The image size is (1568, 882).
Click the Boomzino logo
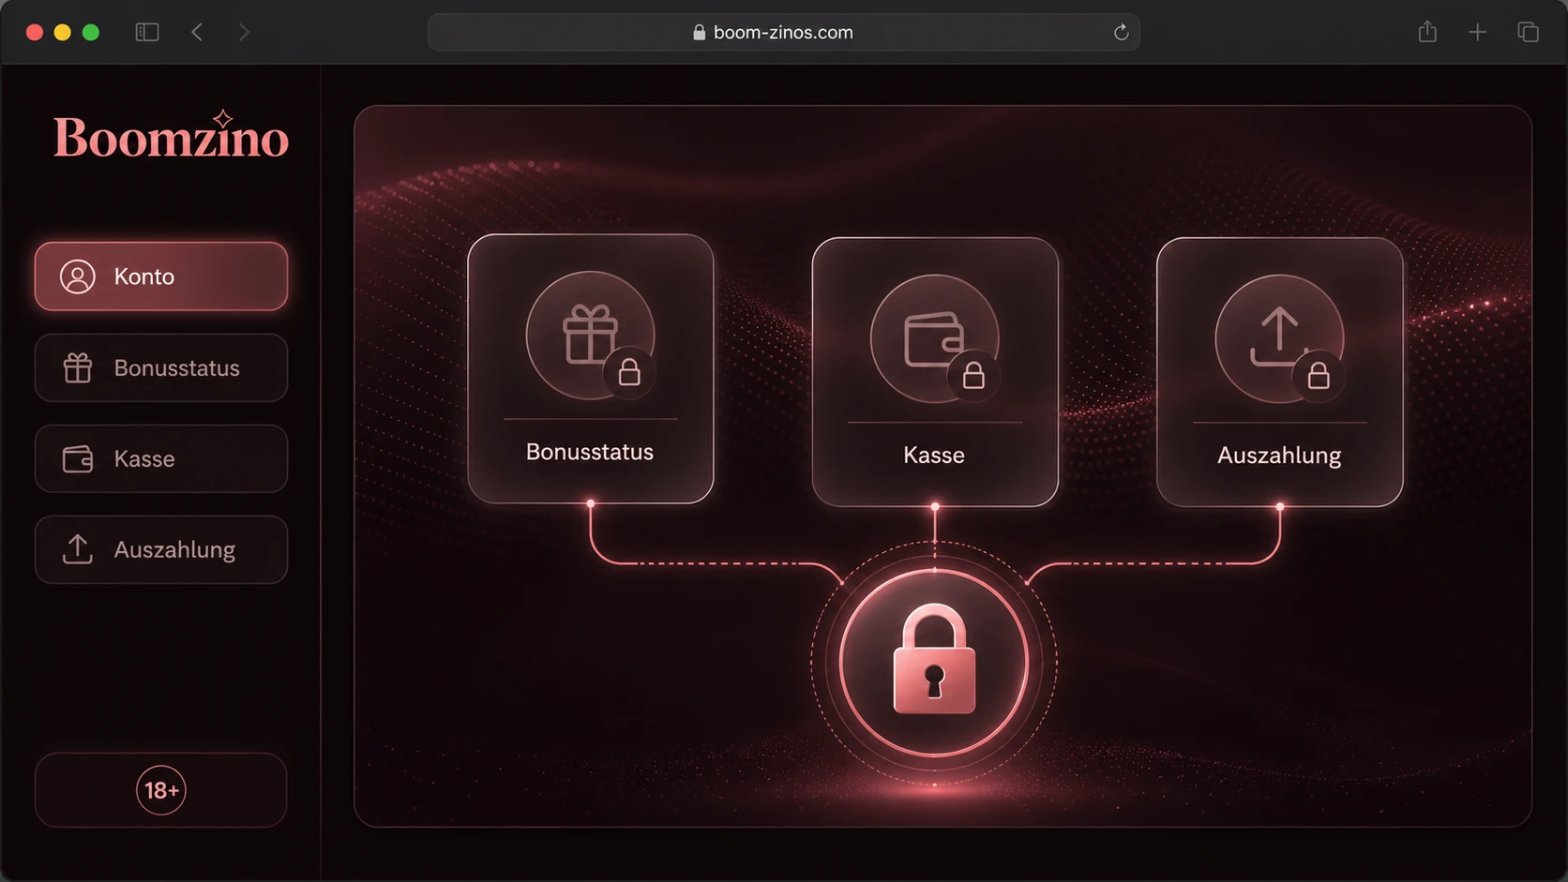[x=171, y=136]
